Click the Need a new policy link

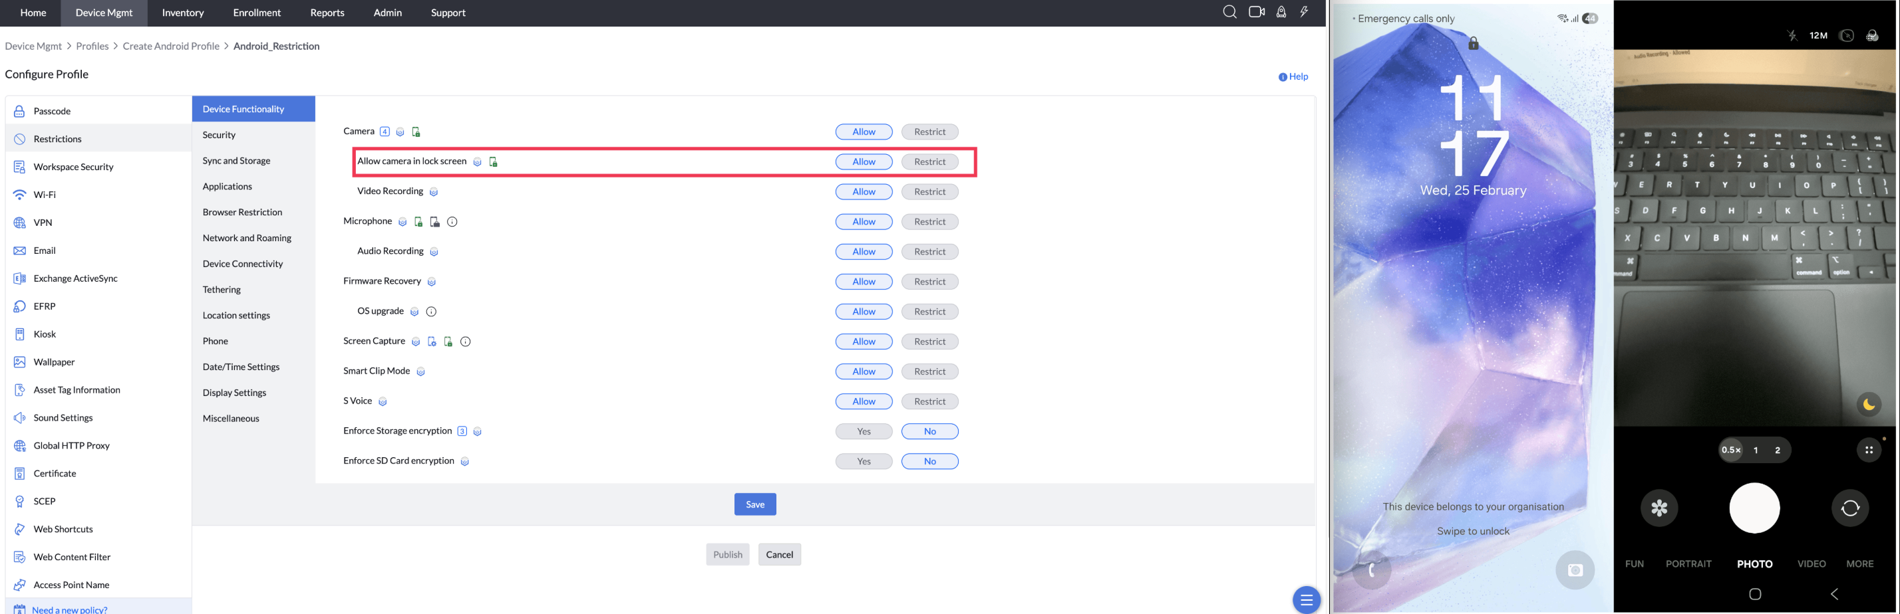pos(69,609)
